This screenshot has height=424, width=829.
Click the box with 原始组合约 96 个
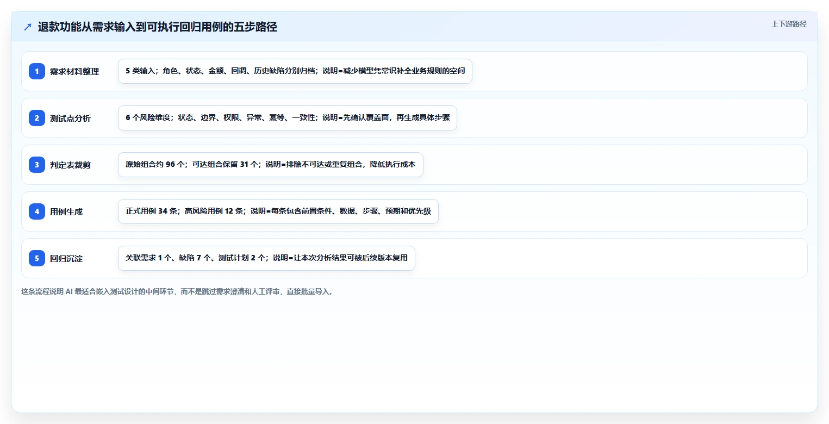271,165
